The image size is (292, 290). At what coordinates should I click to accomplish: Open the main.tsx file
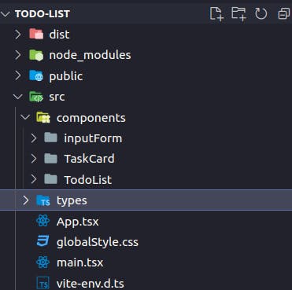pyautogui.click(x=80, y=262)
